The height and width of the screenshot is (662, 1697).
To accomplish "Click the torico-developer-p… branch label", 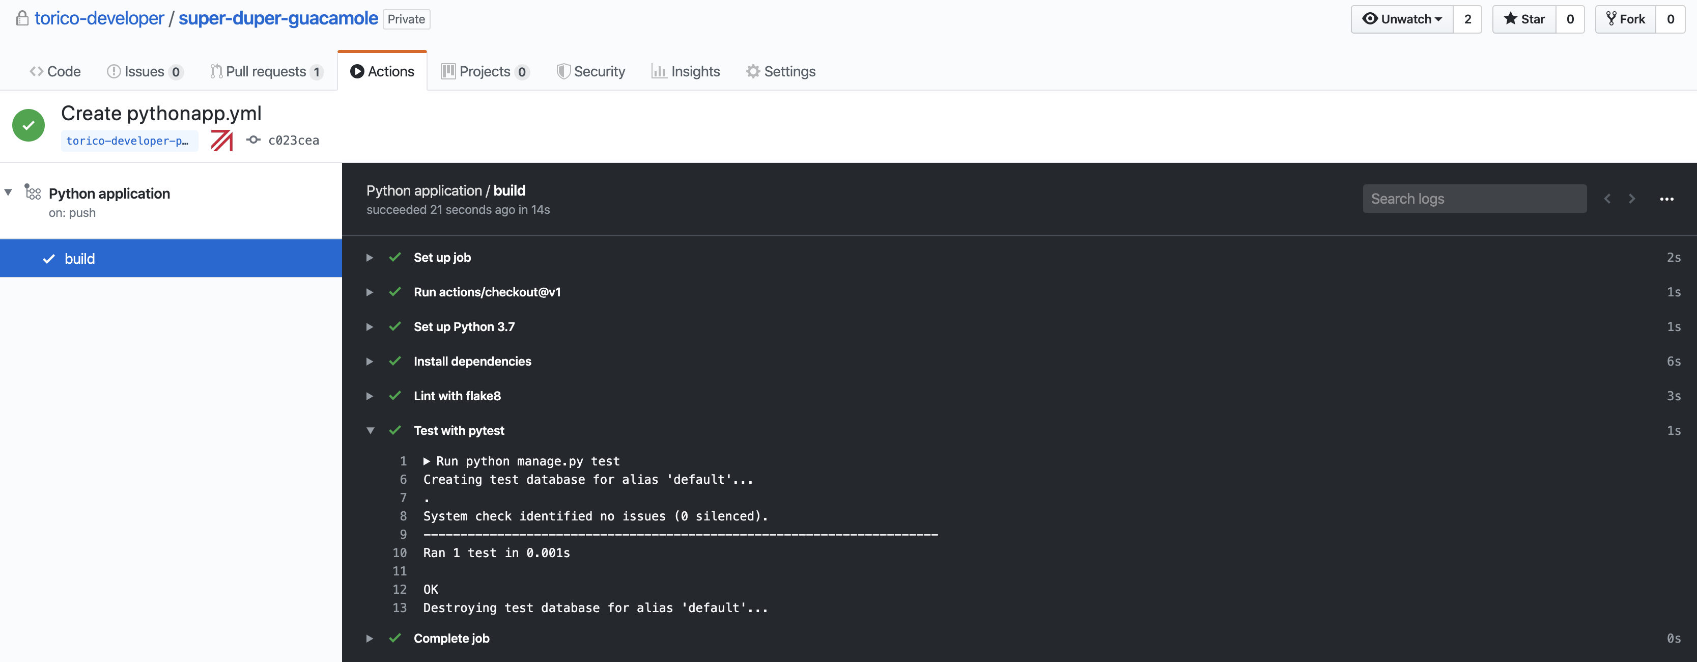I will tap(129, 141).
